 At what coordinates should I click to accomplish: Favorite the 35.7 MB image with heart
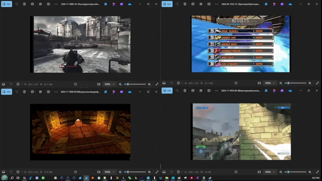[171, 83]
